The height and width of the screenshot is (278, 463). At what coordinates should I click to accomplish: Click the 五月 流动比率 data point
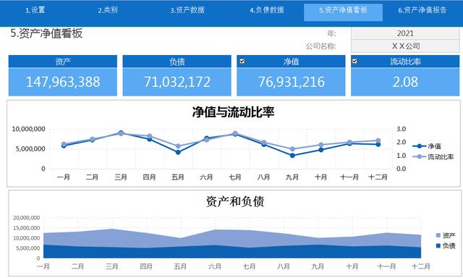(178, 146)
